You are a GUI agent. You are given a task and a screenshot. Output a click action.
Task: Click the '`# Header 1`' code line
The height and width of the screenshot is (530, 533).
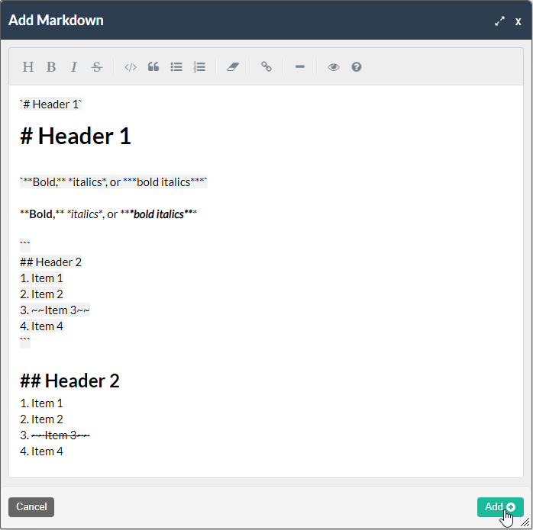tap(50, 104)
